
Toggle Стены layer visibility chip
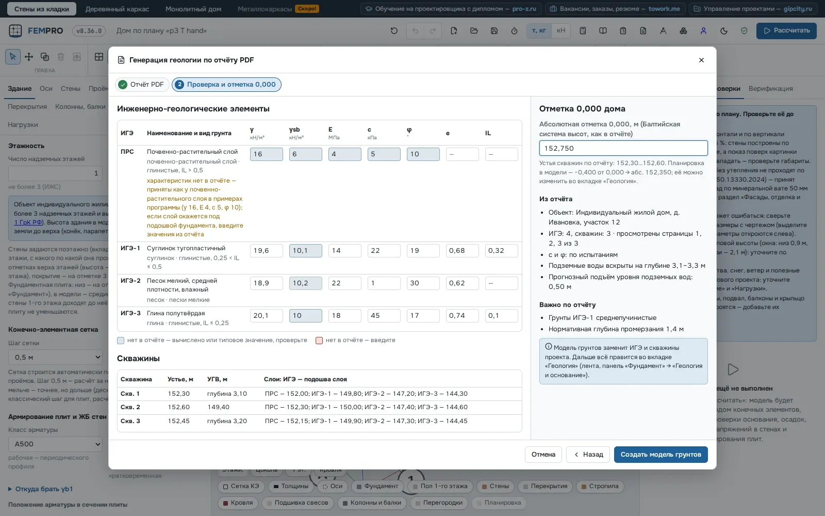[496, 486]
